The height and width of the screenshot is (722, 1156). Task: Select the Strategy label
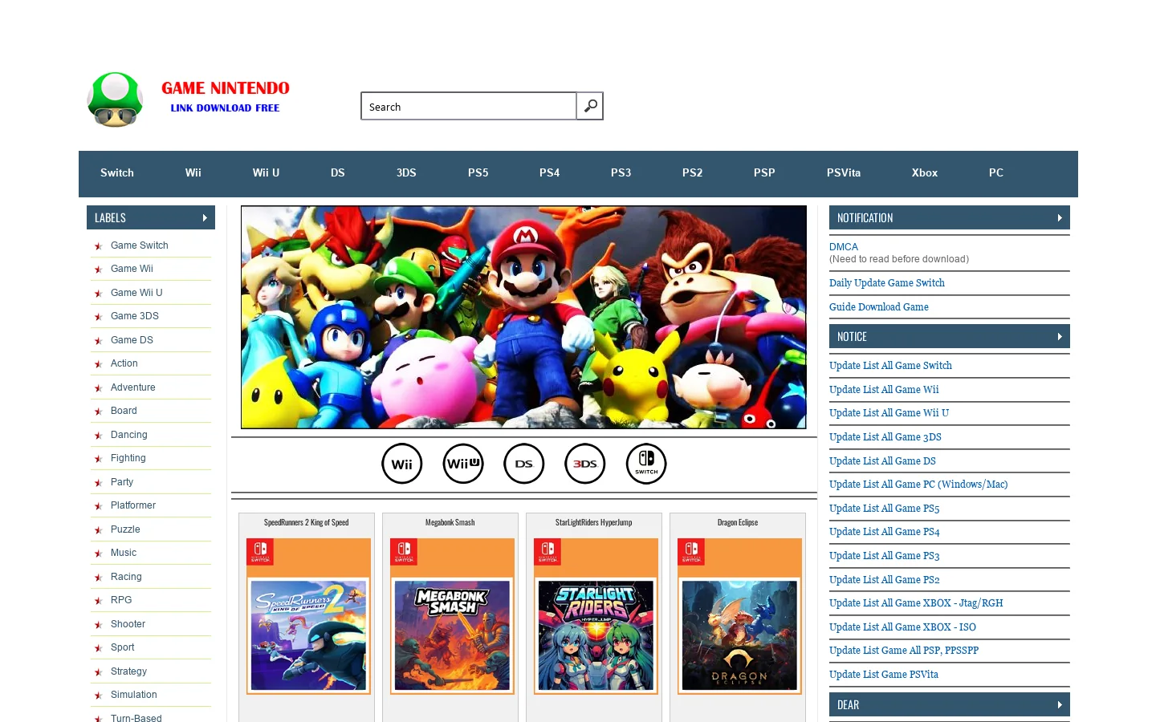coord(129,671)
